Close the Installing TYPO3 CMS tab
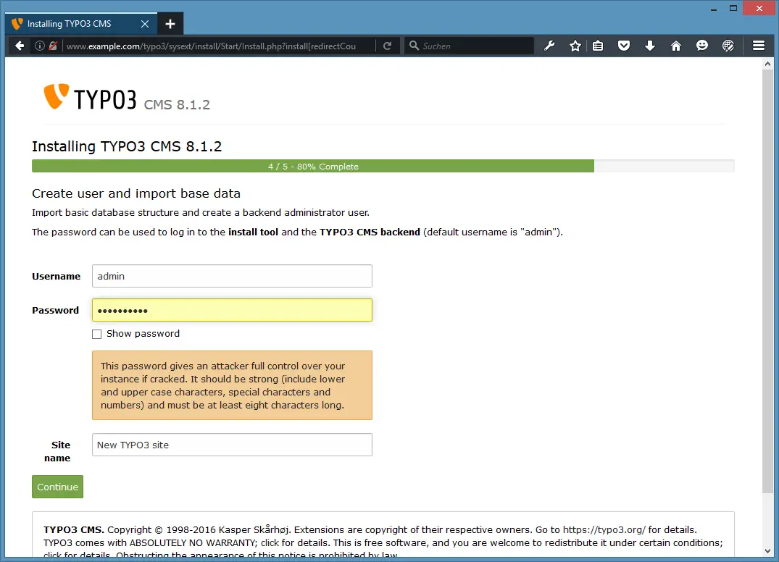The image size is (779, 562). pos(145,24)
